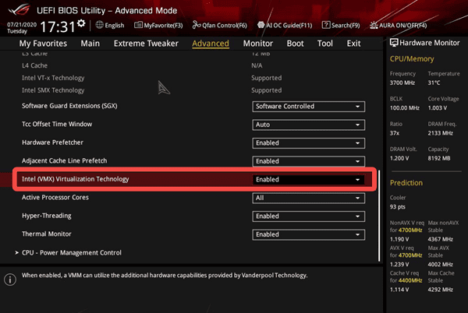Open Tcc Offset Time Window dropdown
The image size is (468, 313).
308,125
